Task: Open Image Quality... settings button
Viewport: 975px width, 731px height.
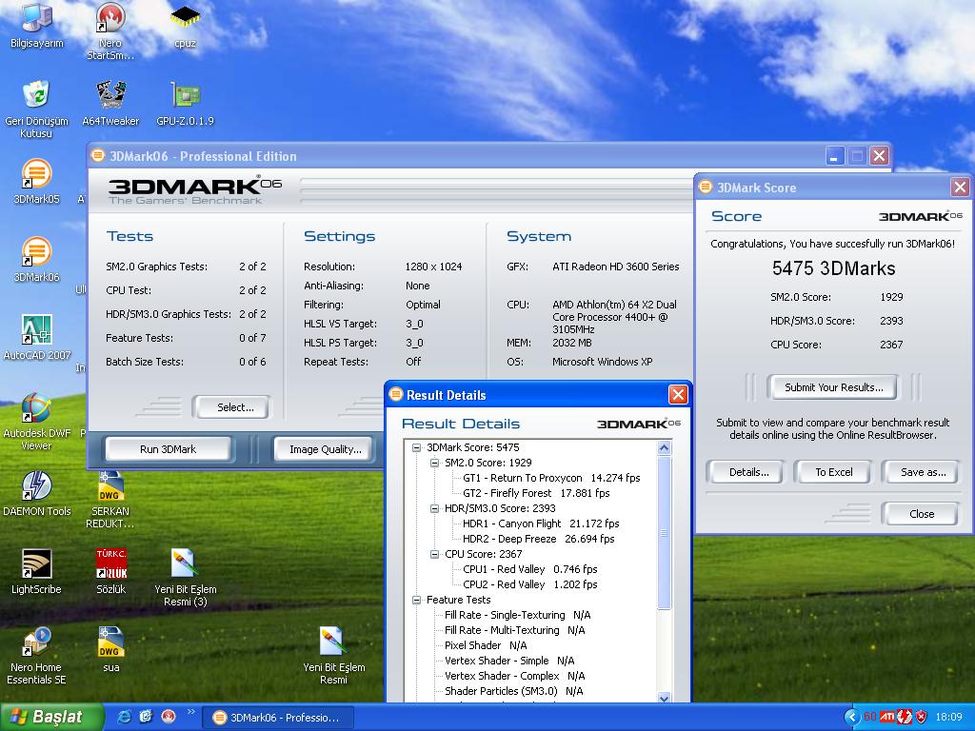Action: (326, 449)
